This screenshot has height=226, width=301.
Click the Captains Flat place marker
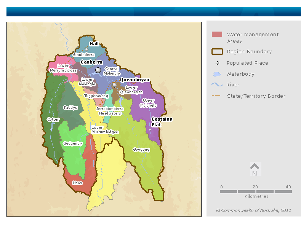click(x=150, y=130)
